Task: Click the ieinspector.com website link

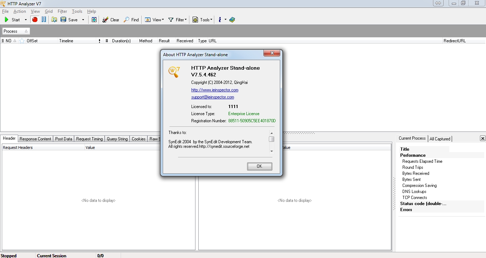Action: [x=215, y=90]
